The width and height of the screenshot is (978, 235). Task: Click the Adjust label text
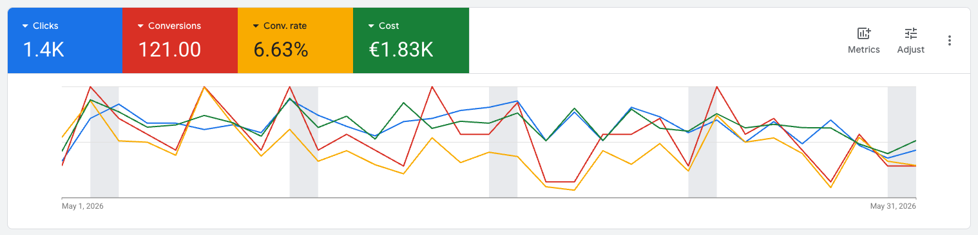point(910,49)
